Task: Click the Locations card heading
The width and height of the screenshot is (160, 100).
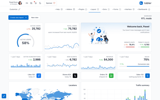Action: (x=73, y=85)
